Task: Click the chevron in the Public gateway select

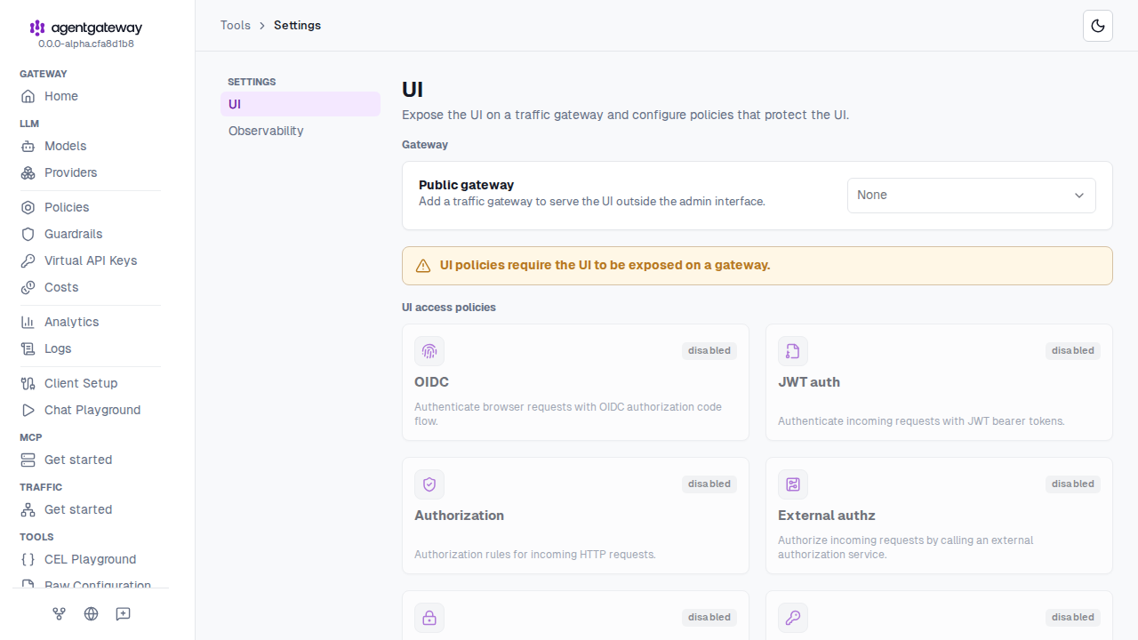Action: (x=1079, y=196)
